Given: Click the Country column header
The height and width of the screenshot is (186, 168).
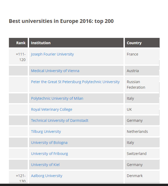Looking at the screenshot, I should 142,43.
